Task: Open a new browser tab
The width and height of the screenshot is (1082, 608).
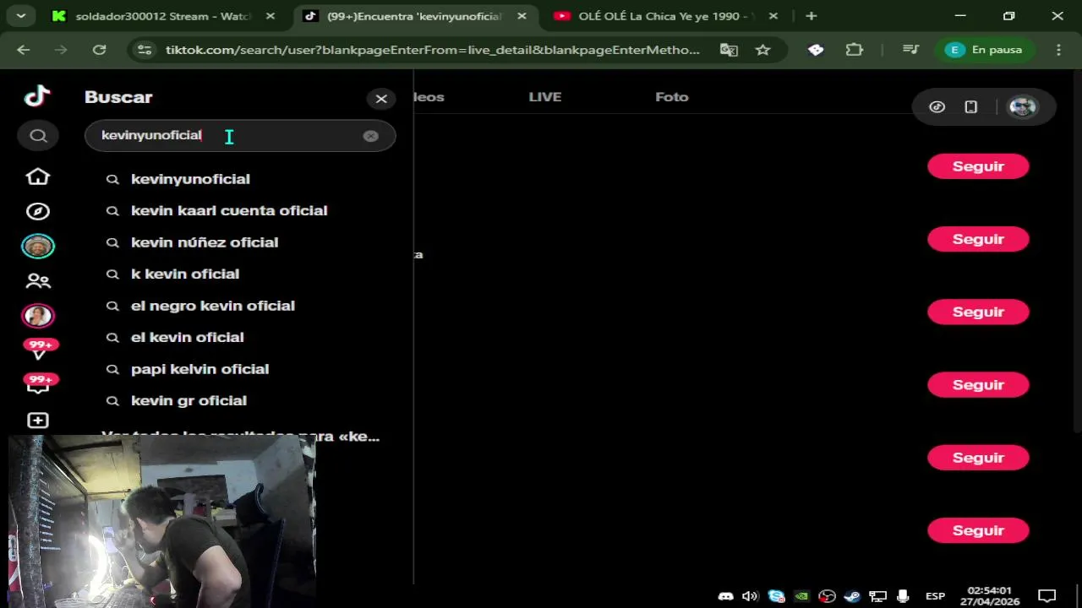Action: coord(811,16)
